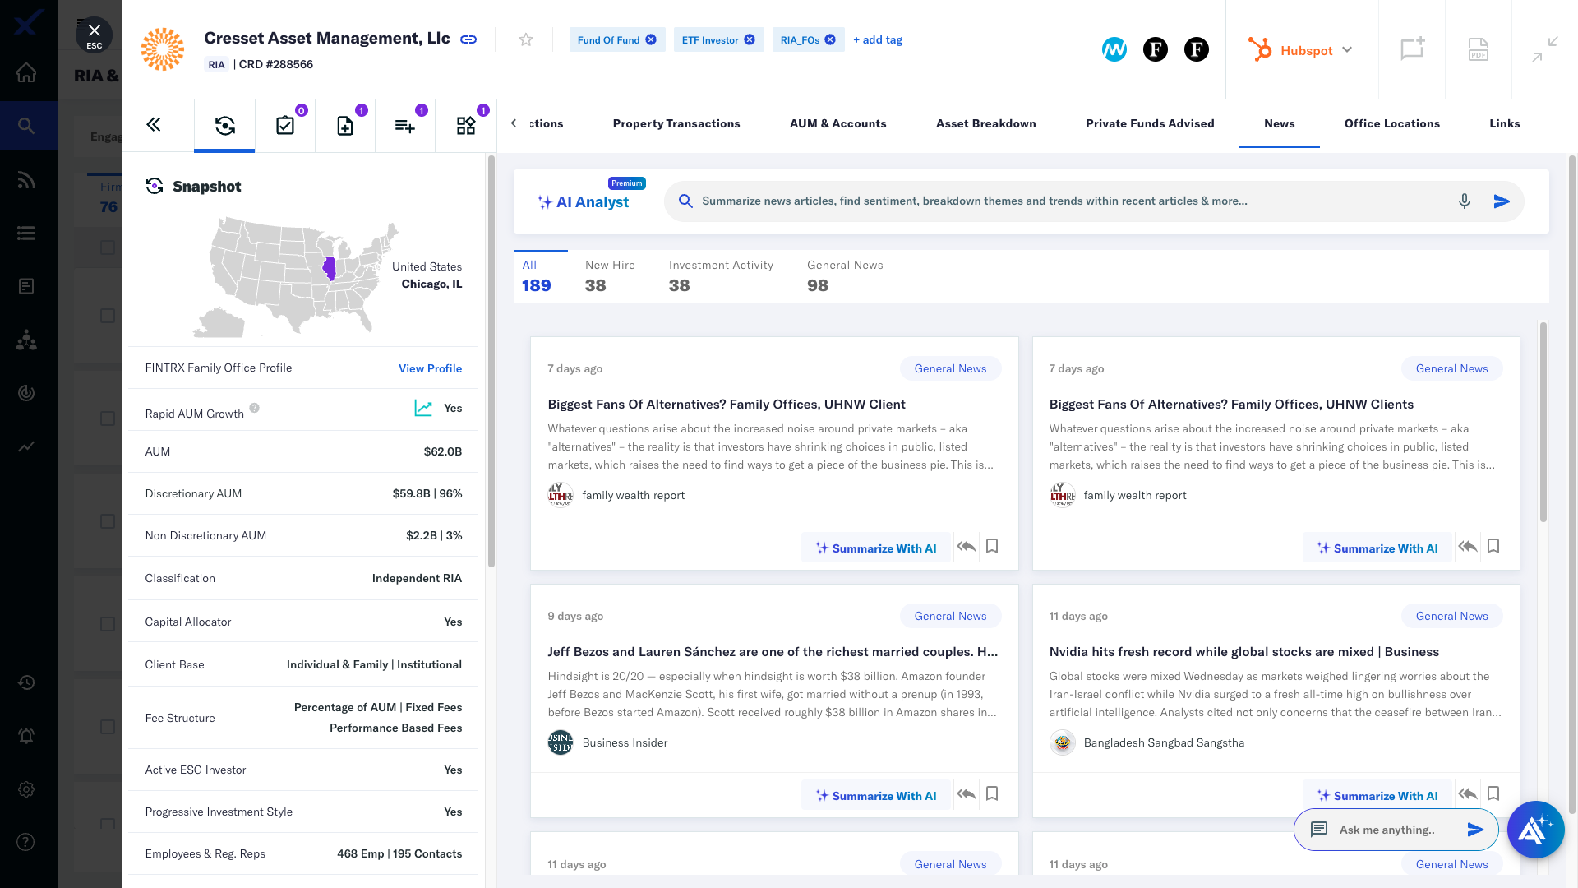Click the AI Analyst search input field
The height and width of the screenshot is (888, 1578).
(x=1068, y=201)
